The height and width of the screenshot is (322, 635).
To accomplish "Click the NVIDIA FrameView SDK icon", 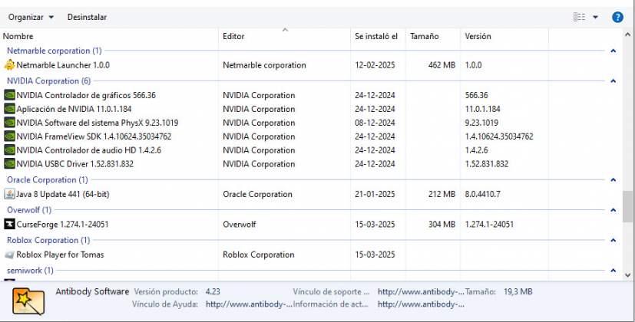I will 9,136.
